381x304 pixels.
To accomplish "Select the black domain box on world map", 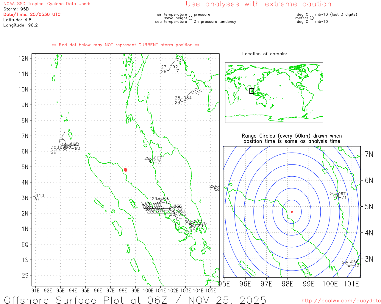I will click(252, 91).
